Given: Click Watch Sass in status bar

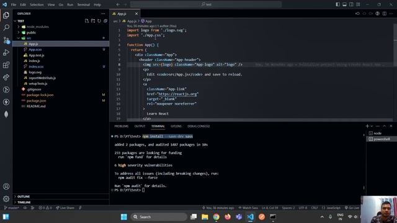Looking at the screenshot, I should (248, 208).
